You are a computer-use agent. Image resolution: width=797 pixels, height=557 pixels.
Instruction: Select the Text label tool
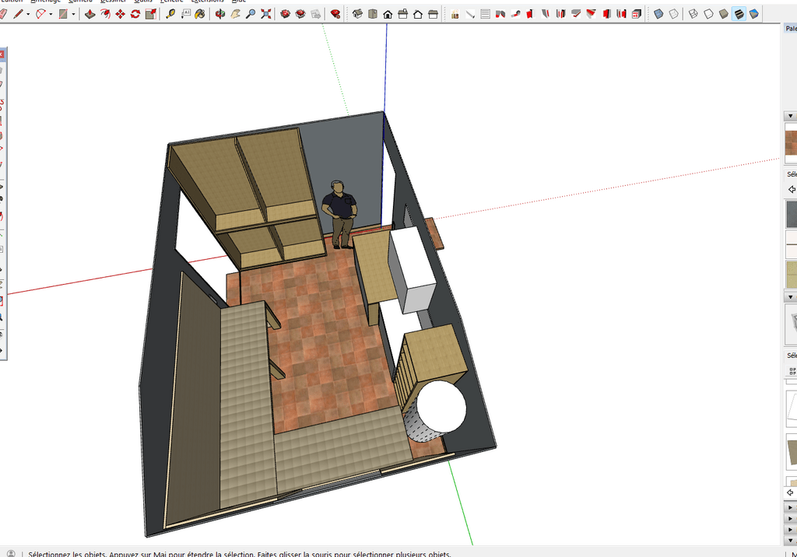click(x=185, y=14)
